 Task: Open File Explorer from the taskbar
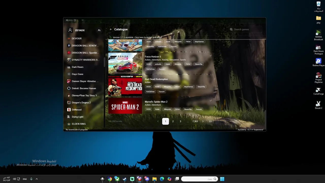(x=154, y=179)
